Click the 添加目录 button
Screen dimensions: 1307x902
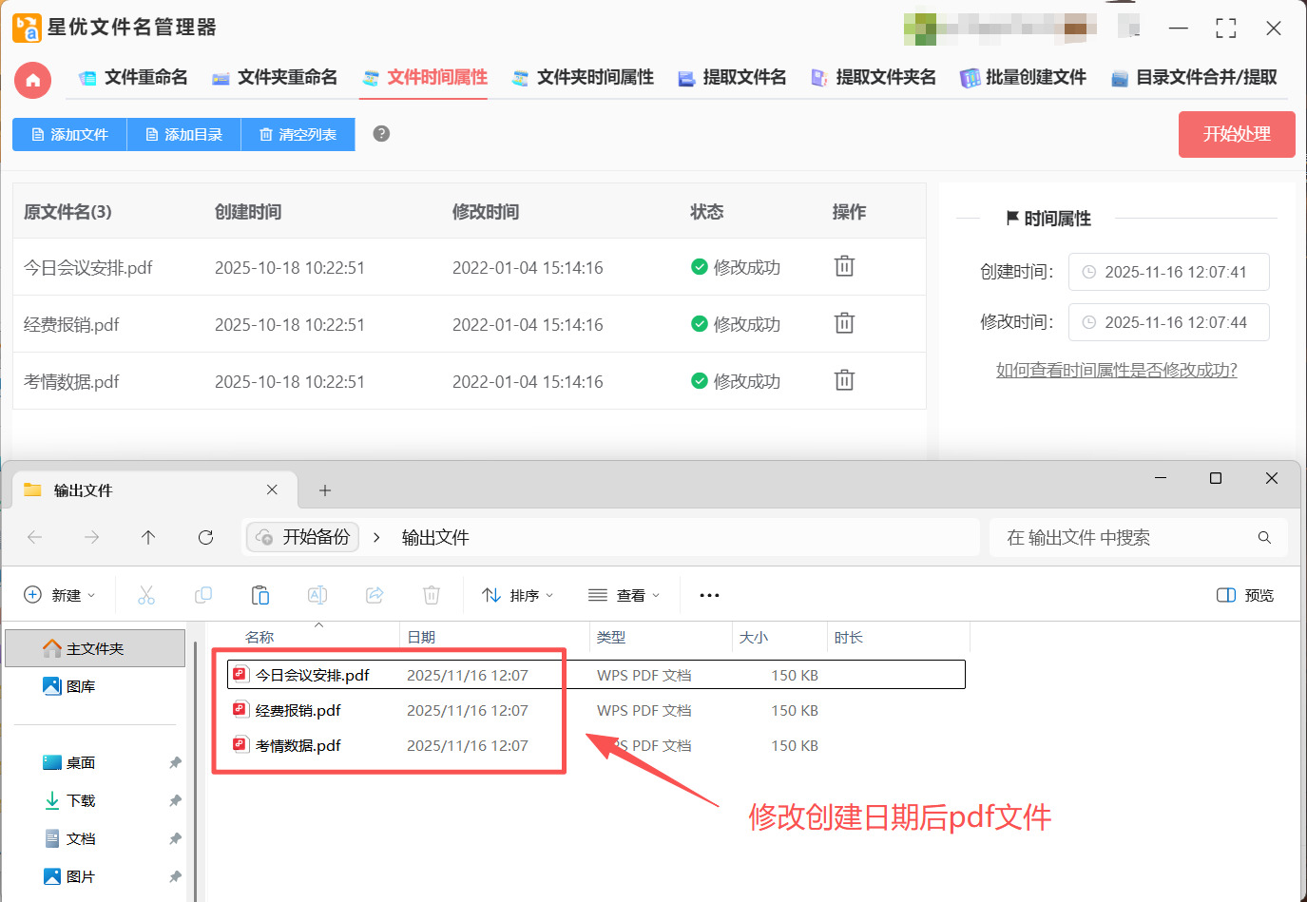click(x=183, y=135)
